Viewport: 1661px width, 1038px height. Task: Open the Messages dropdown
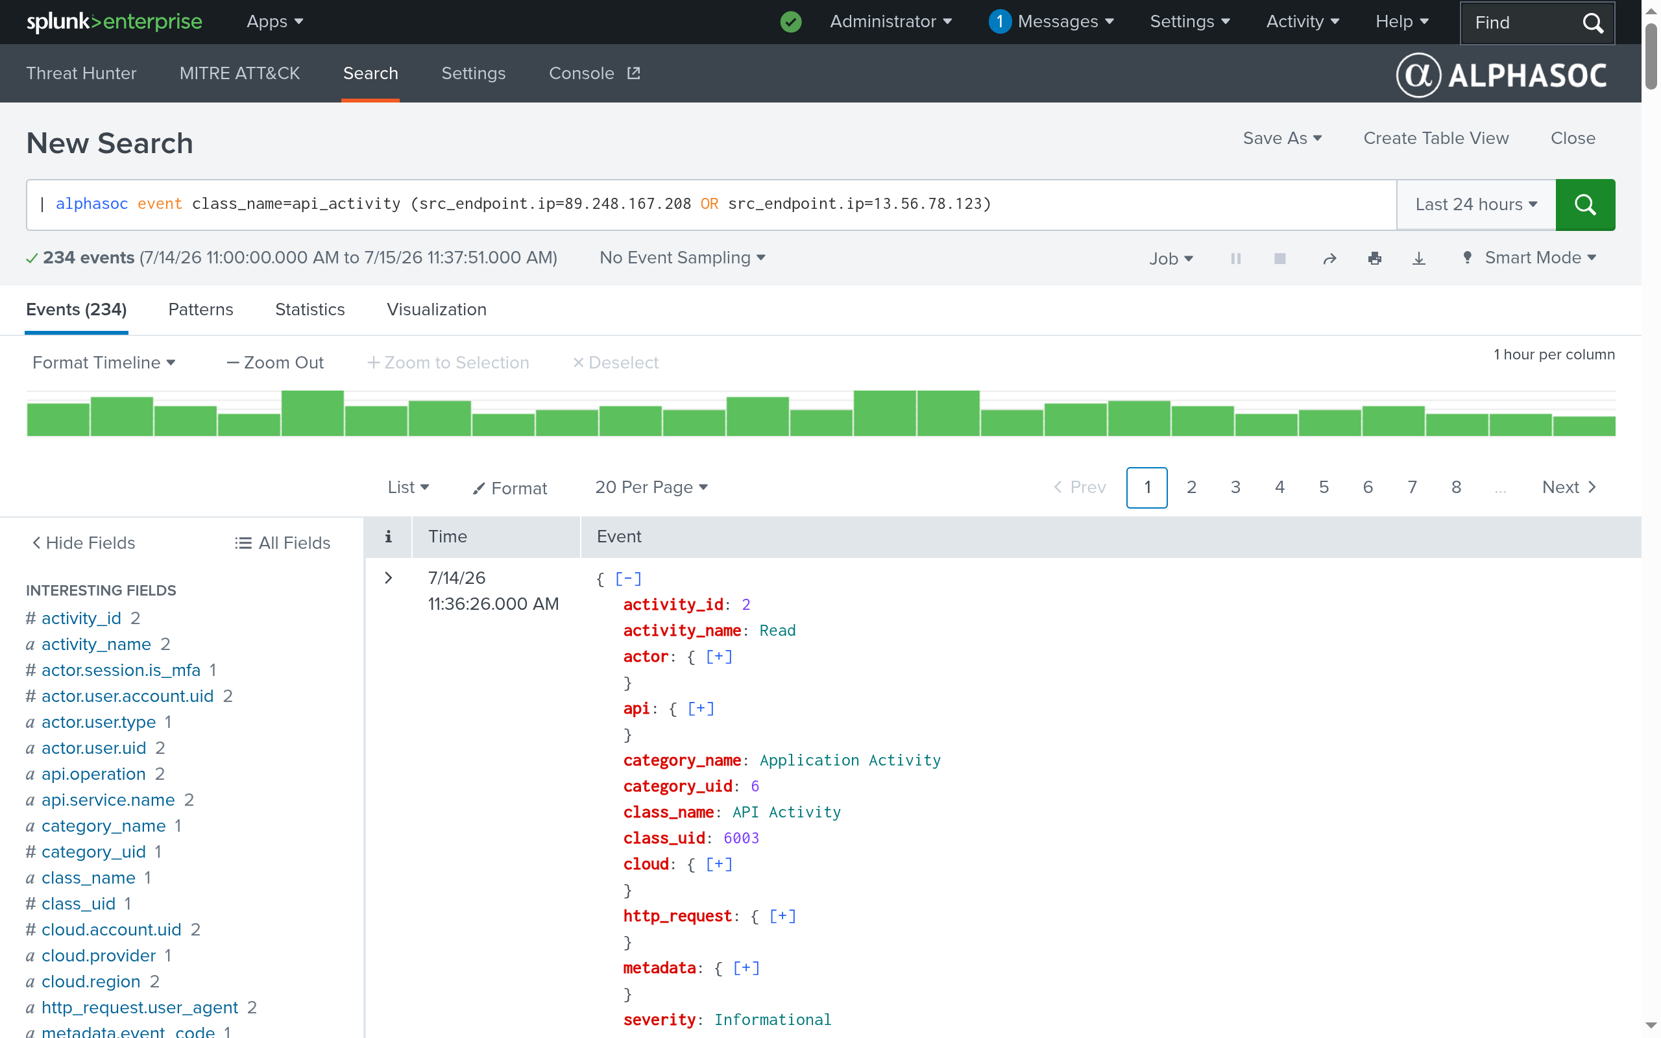coord(1051,22)
